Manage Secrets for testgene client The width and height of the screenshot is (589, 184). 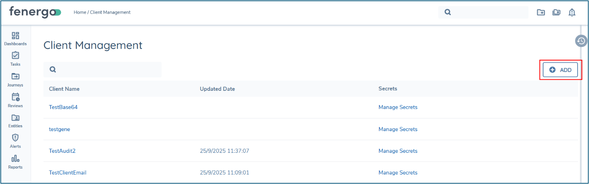(398, 129)
